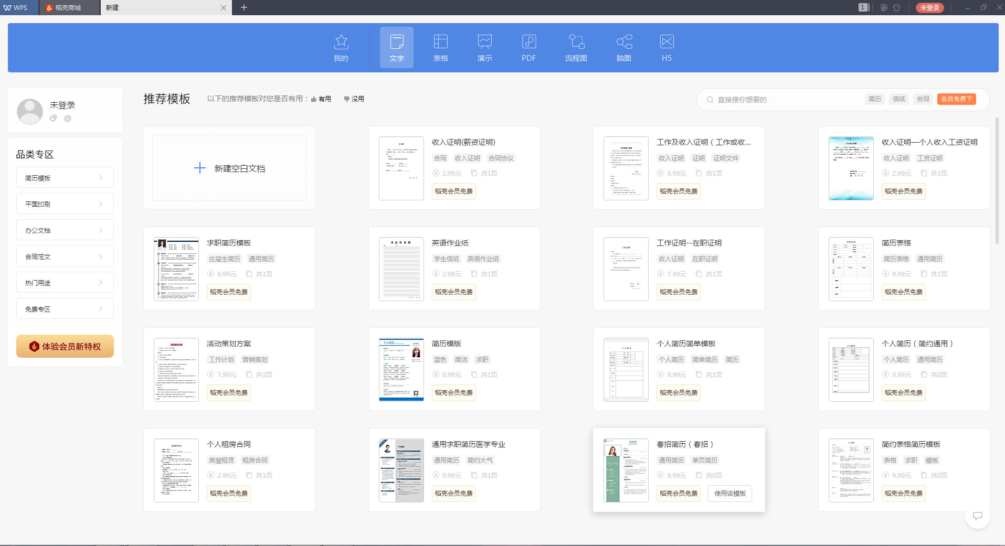Open the 个人租房合同 thumbnail
The image size is (1005, 546).
(x=176, y=470)
